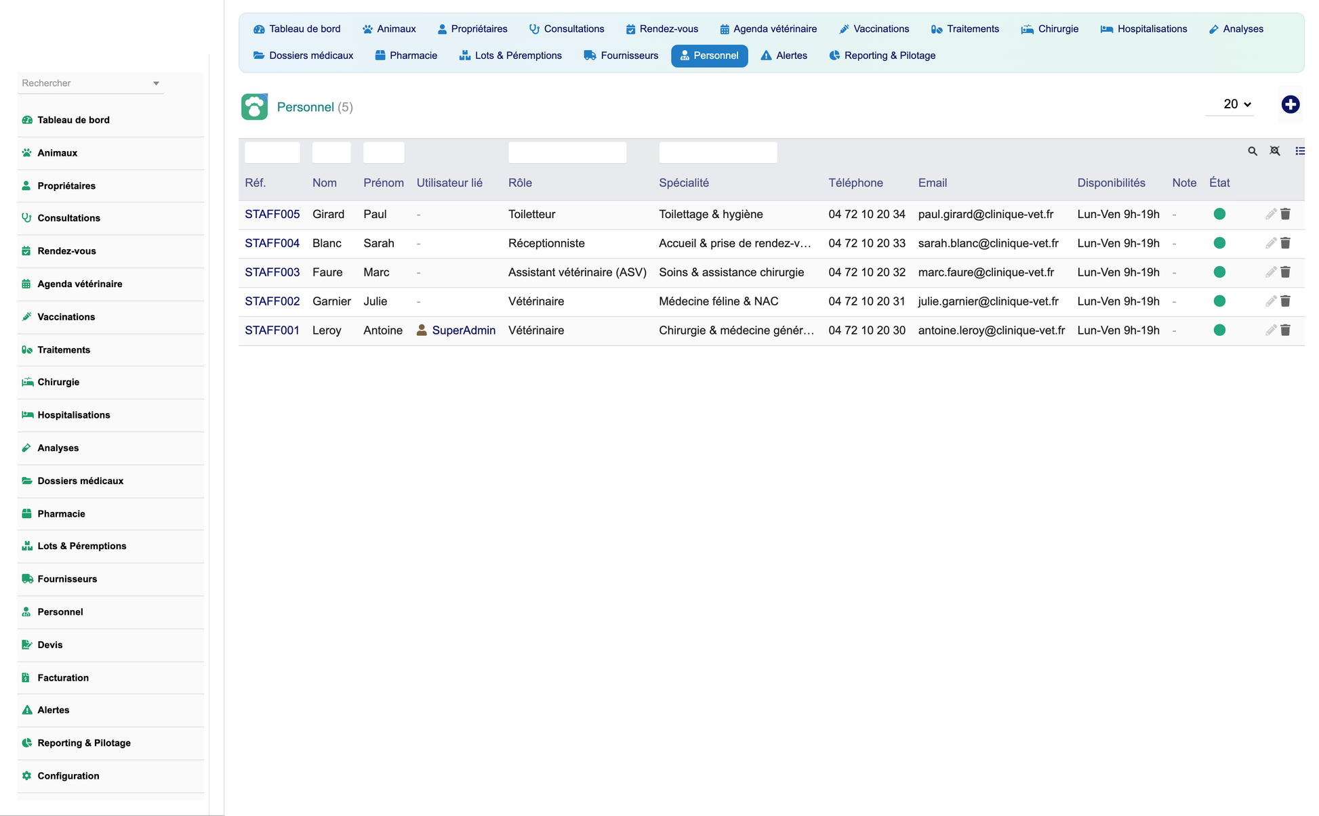Open Tableau de bord in sidebar
The height and width of the screenshot is (816, 1319).
tap(73, 120)
